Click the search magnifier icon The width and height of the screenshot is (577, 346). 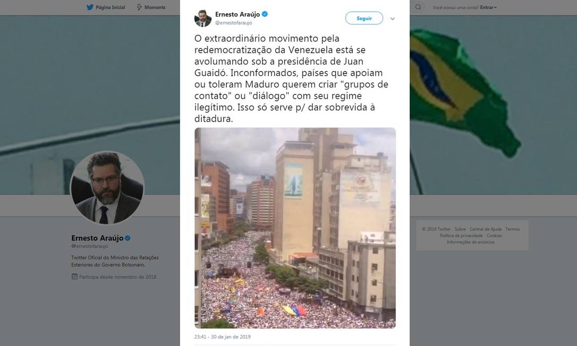click(418, 7)
